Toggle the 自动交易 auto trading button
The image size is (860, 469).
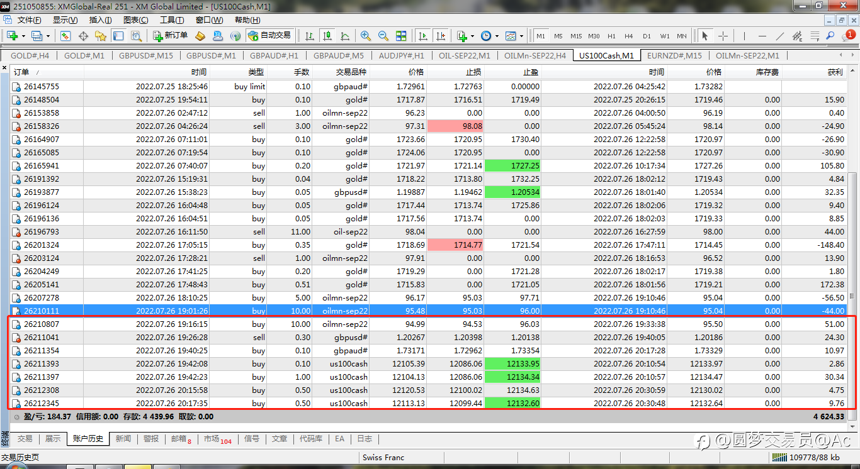pyautogui.click(x=269, y=36)
